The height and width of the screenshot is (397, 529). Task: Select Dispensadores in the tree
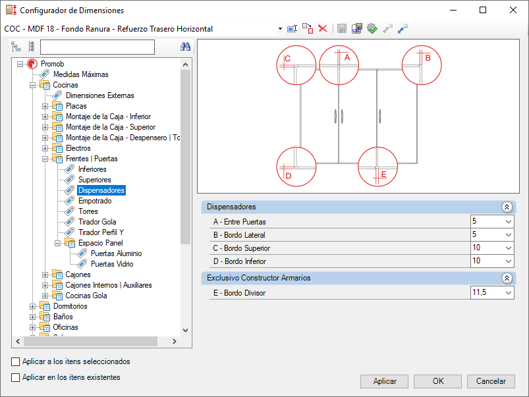(x=101, y=190)
